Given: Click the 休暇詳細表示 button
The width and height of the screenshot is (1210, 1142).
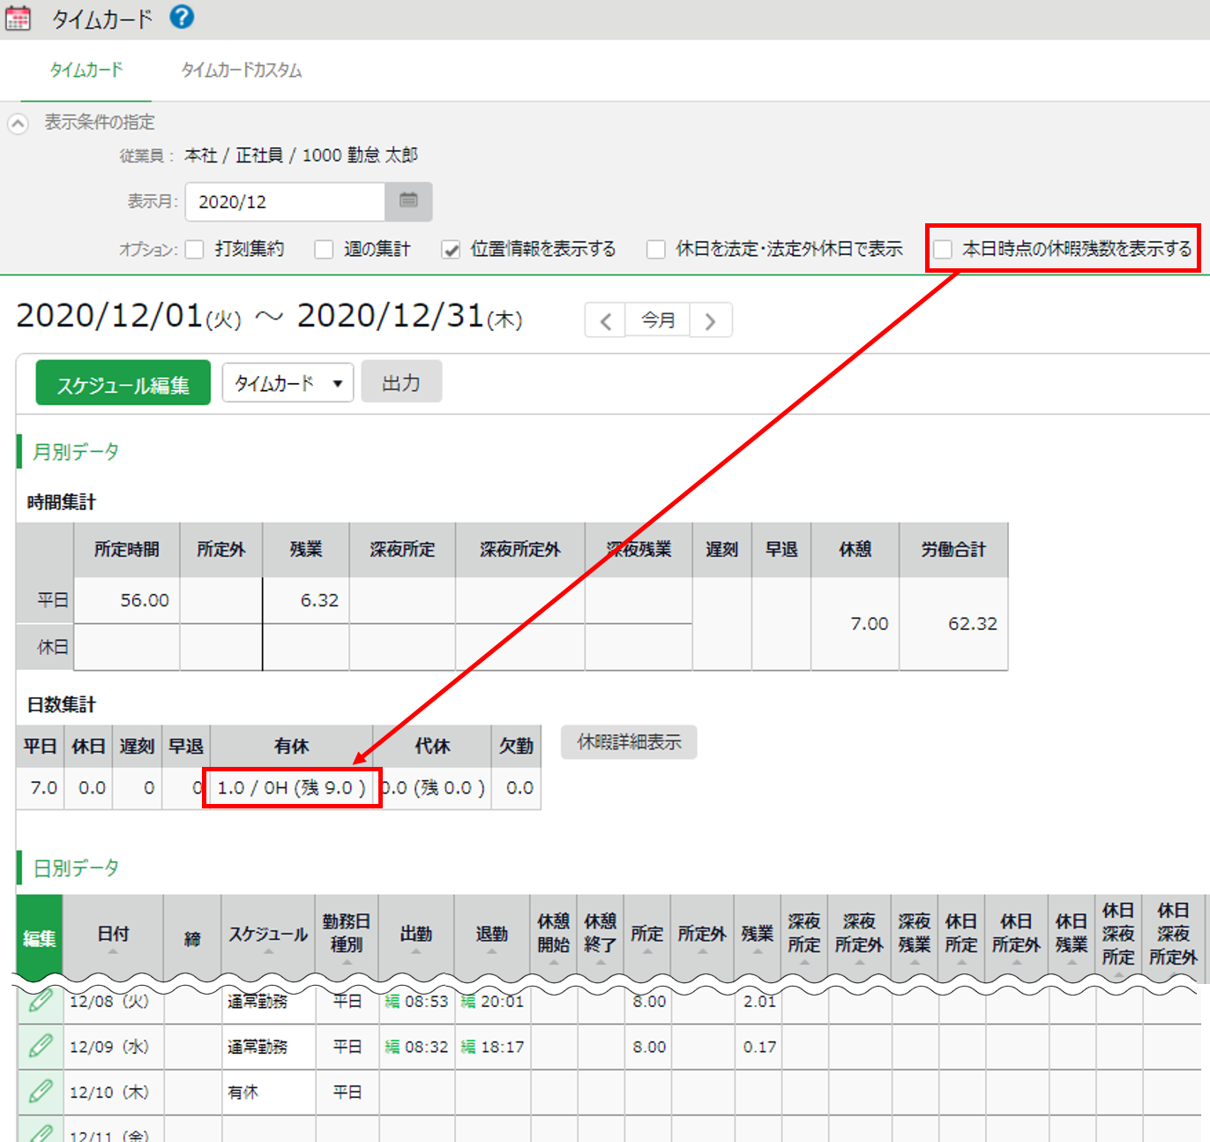Looking at the screenshot, I should click(629, 742).
